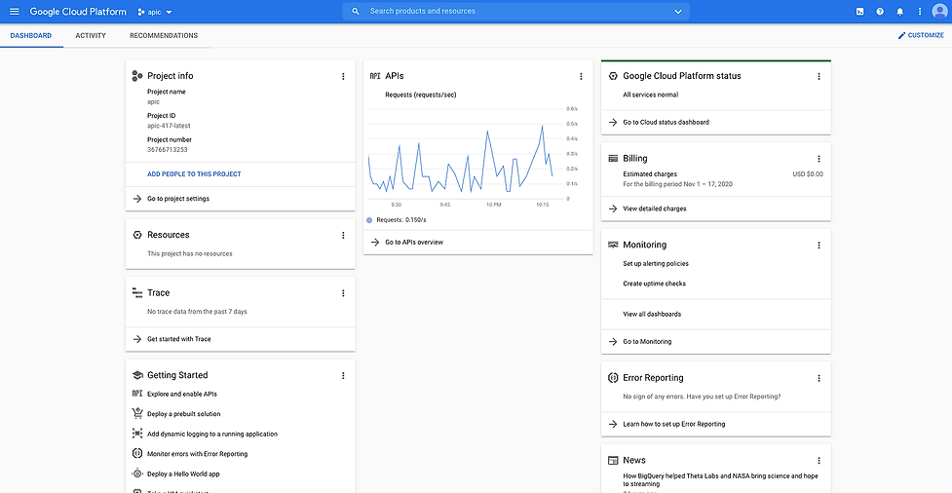Focus the Search products and resources field
Screen dimensions: 952x493
coord(516,12)
